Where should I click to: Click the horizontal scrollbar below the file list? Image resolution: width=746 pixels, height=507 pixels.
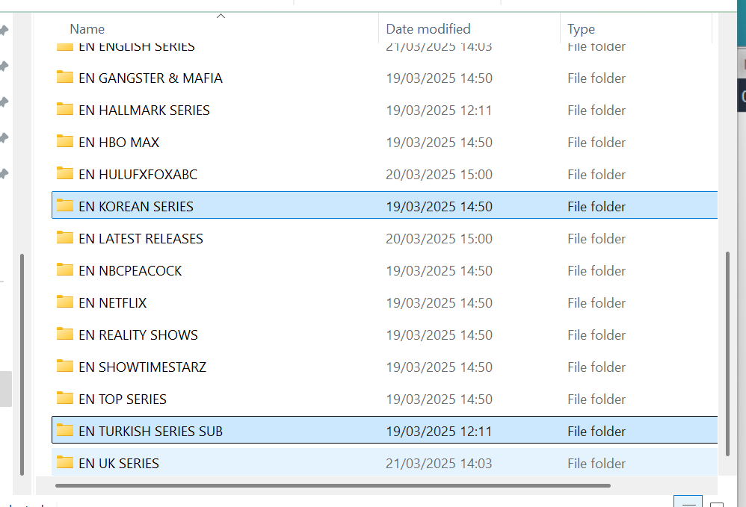(x=333, y=485)
